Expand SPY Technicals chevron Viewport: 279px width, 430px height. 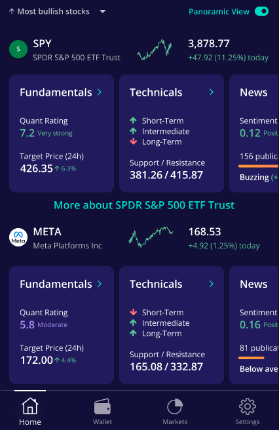(212, 92)
